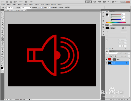This screenshot has height=101, width=131.
Task: Open the Image menu
Action: click(14, 4)
